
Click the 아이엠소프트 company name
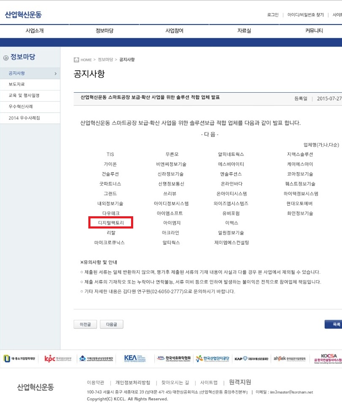(170, 213)
